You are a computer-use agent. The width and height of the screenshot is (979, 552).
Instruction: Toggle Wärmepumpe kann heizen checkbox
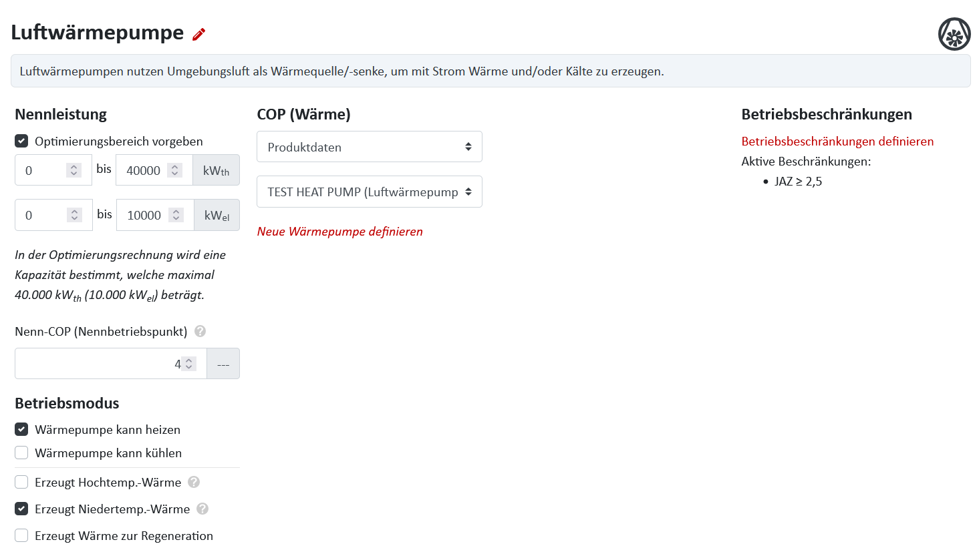pos(21,429)
